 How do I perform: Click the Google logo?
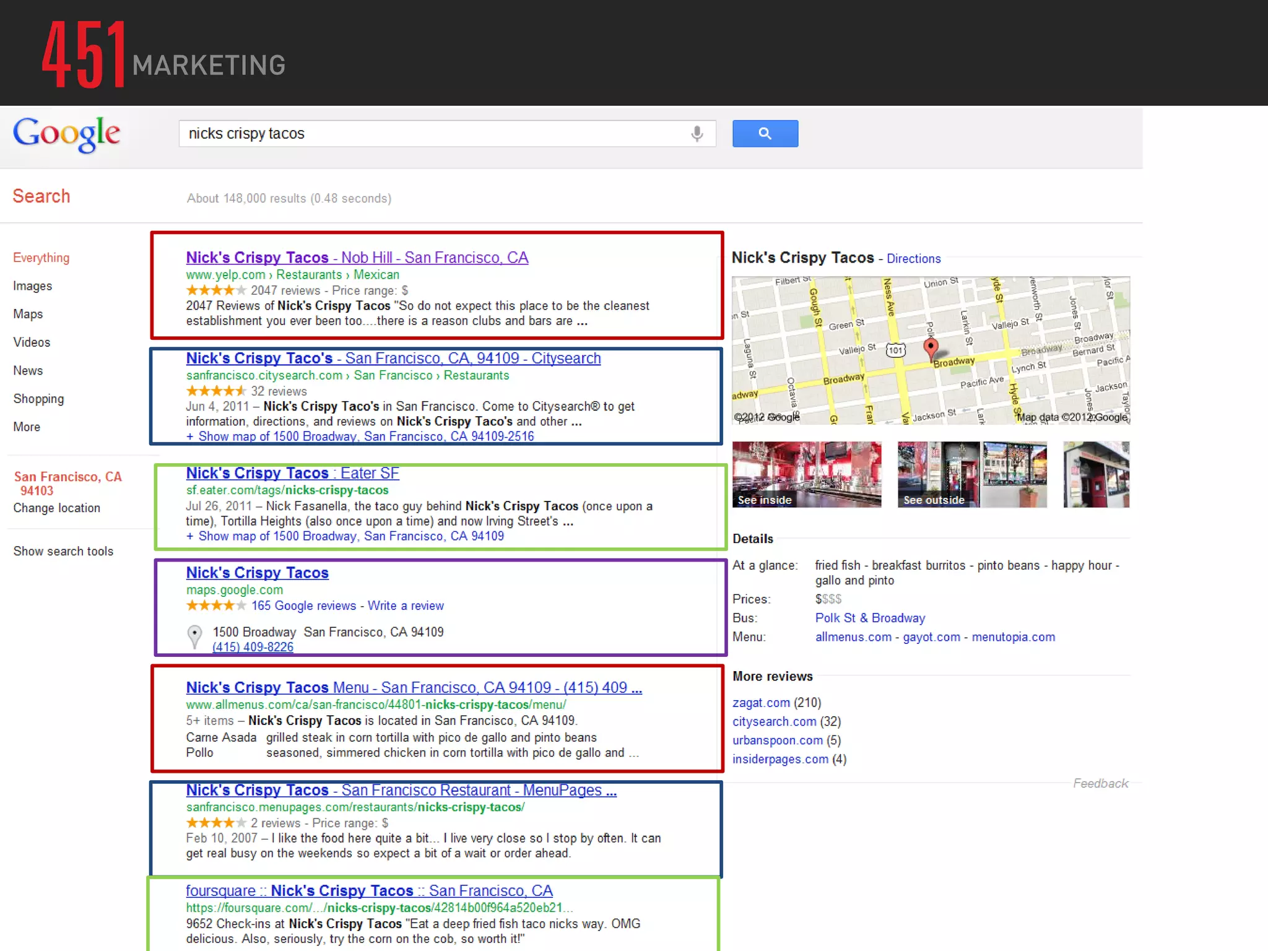click(x=67, y=134)
